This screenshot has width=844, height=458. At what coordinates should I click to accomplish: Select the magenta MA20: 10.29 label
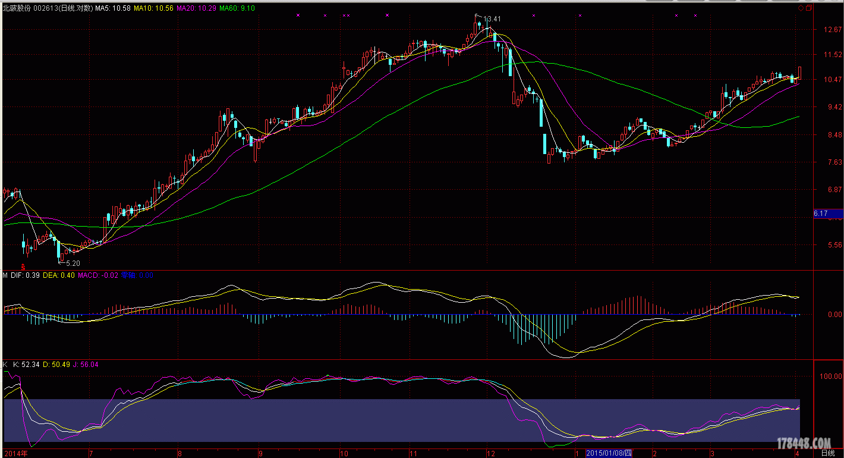[x=196, y=8]
